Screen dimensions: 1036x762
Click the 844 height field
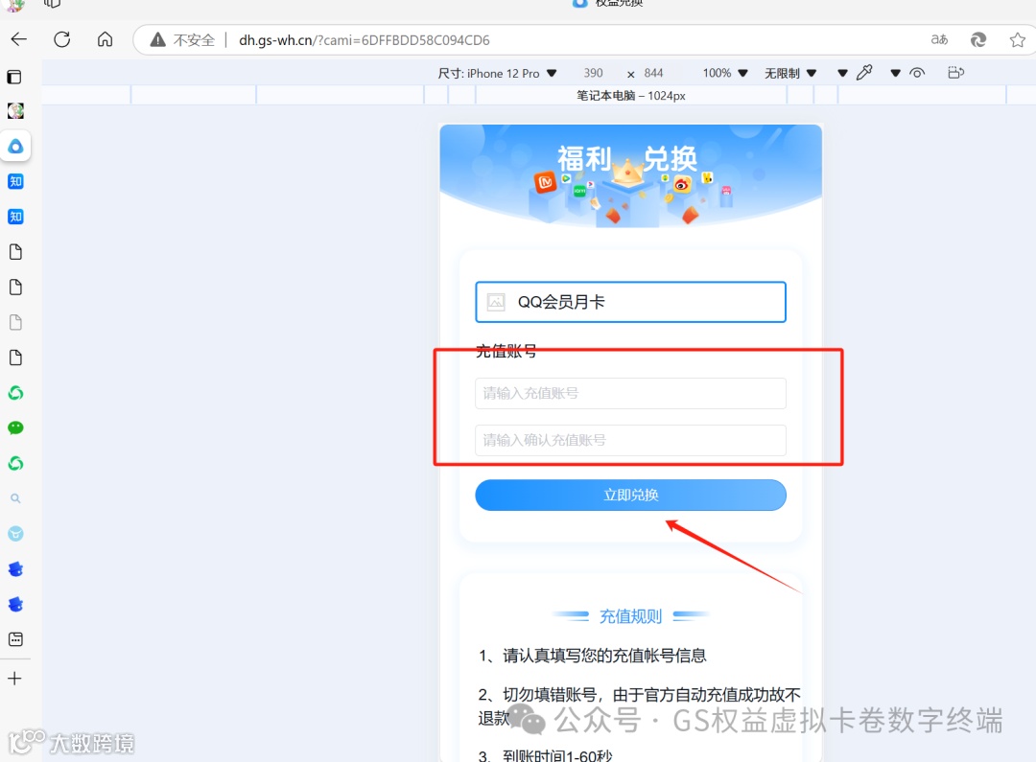coord(653,73)
